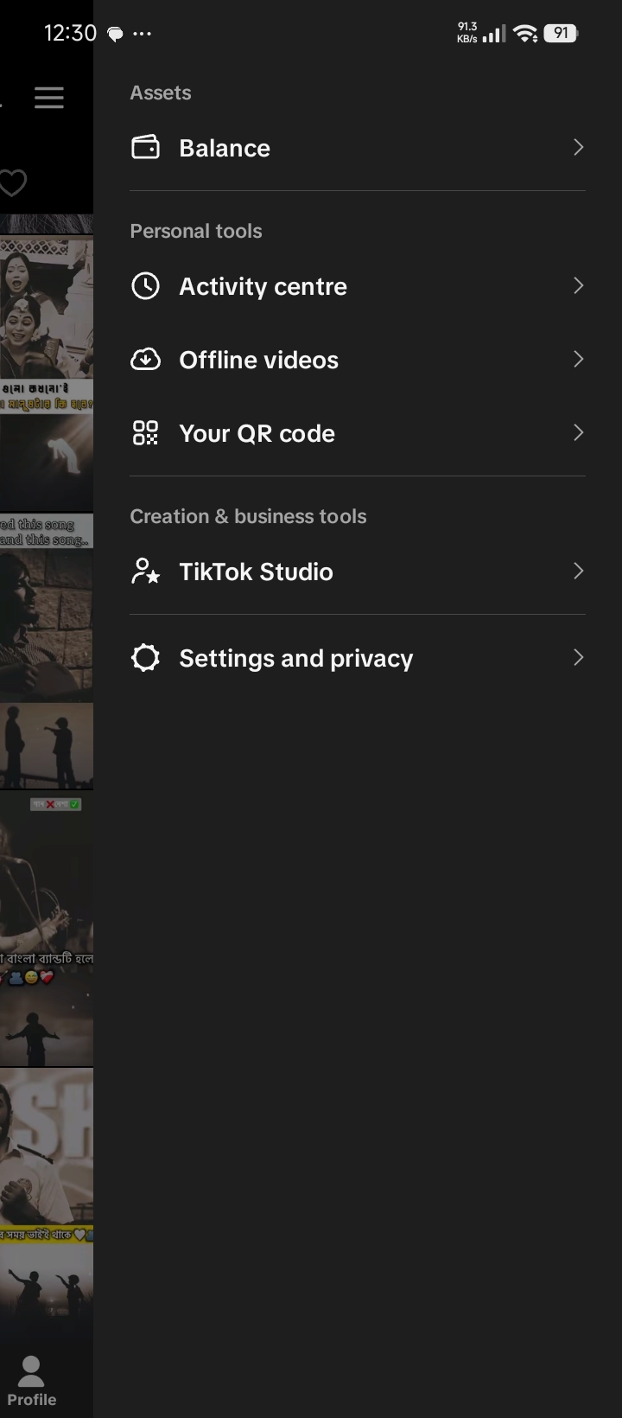The width and height of the screenshot is (622, 1418).
Task: Expand Activity centre via right chevron
Action: tap(579, 286)
